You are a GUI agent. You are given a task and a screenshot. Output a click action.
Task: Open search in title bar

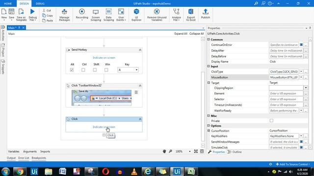[256, 3]
